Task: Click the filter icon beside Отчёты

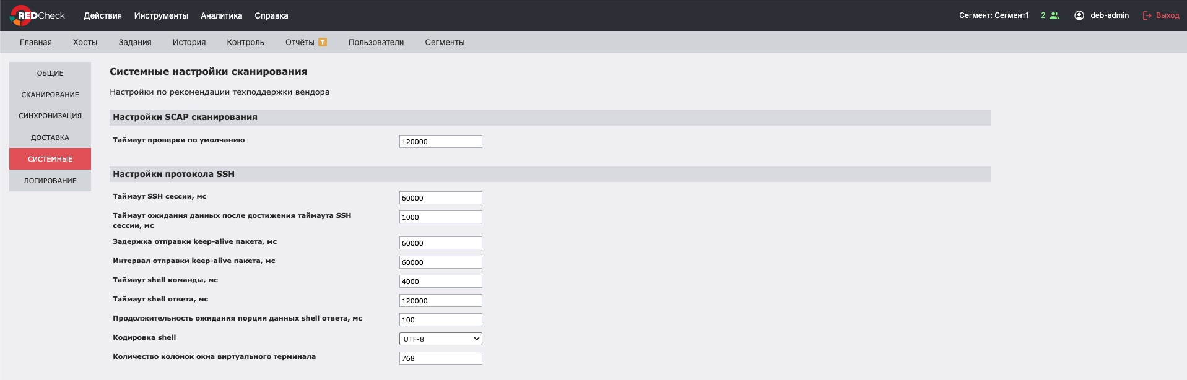Action: pos(323,42)
